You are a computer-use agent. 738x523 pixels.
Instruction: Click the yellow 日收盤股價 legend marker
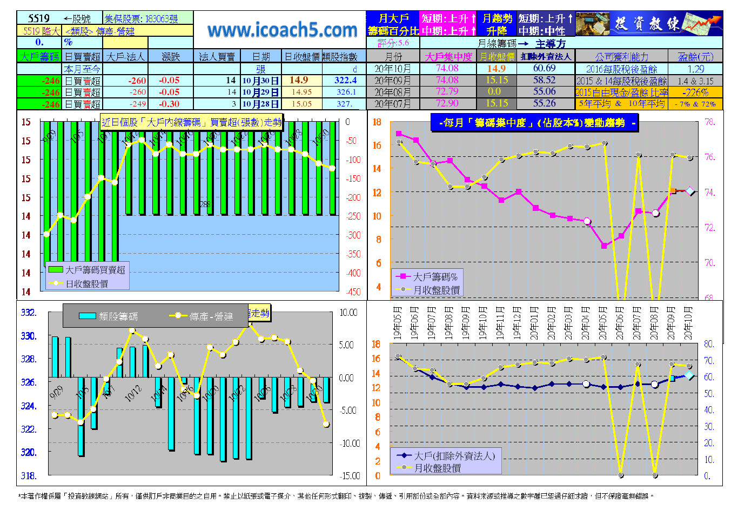(x=55, y=283)
